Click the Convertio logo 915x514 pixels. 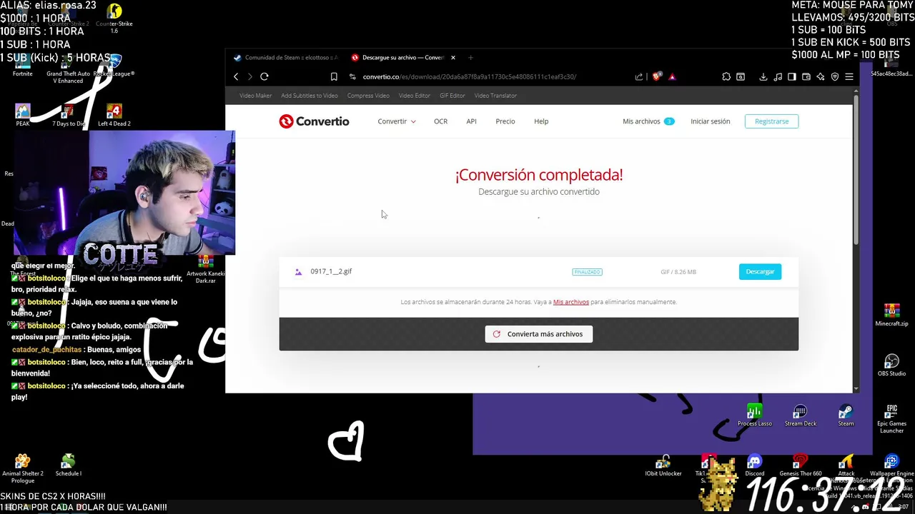[314, 121]
